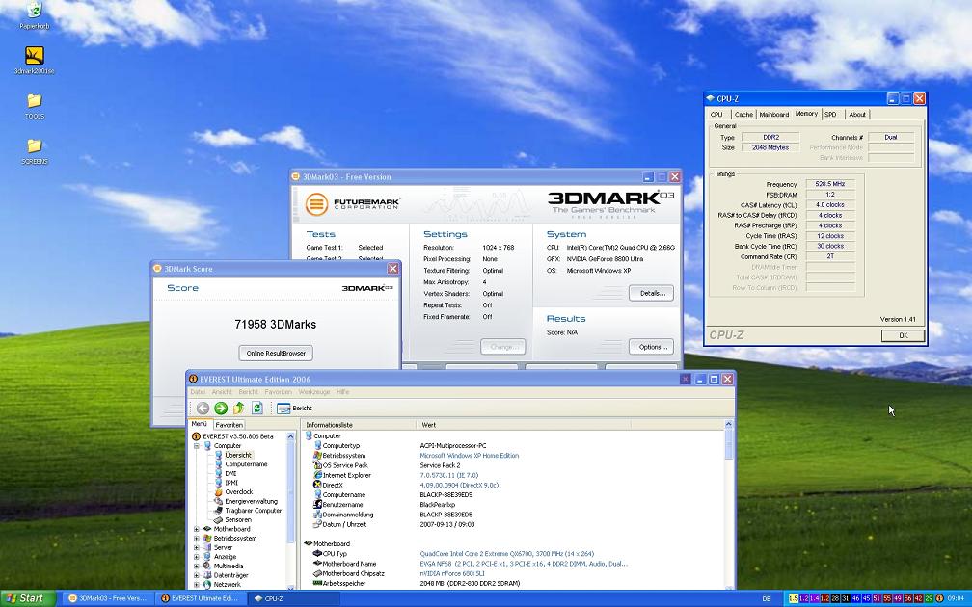
Task: Switch to EVEREST Ultimate taskbar button
Action: (x=199, y=599)
